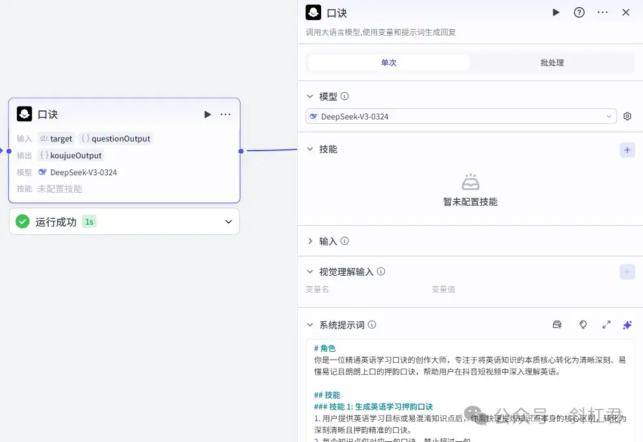Screen dimensions: 643x442
Task: Show info tooltip next to 输入
Action: tap(345, 241)
